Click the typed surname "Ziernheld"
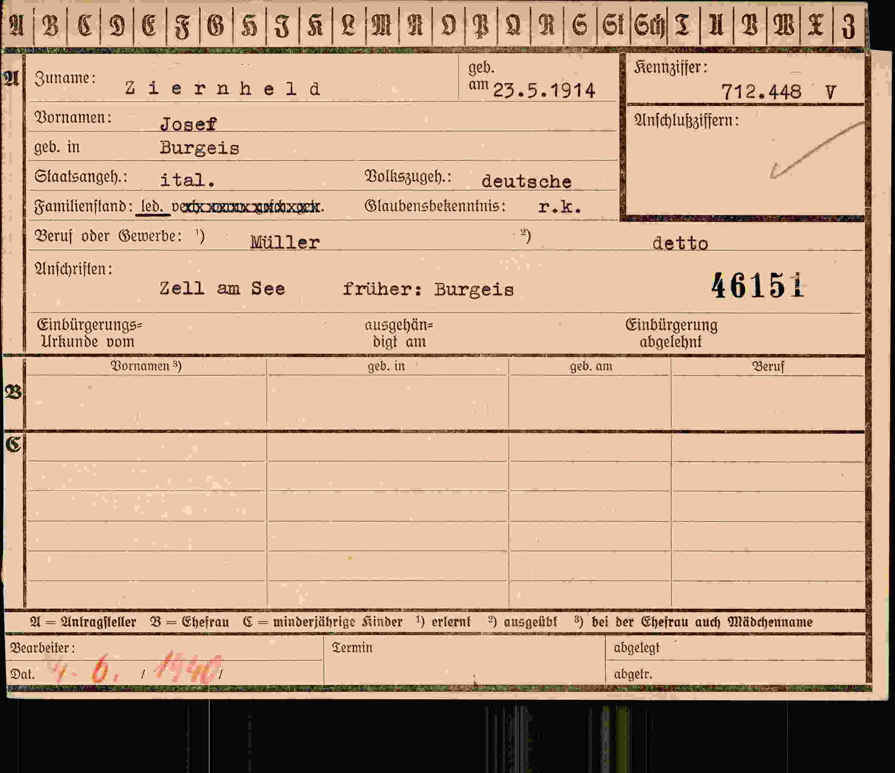895x773 pixels. [x=223, y=89]
